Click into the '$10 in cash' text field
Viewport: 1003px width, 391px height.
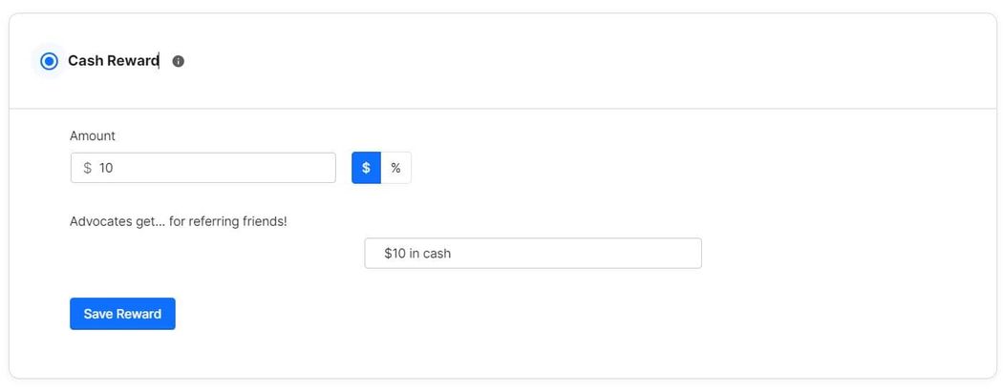[533, 254]
